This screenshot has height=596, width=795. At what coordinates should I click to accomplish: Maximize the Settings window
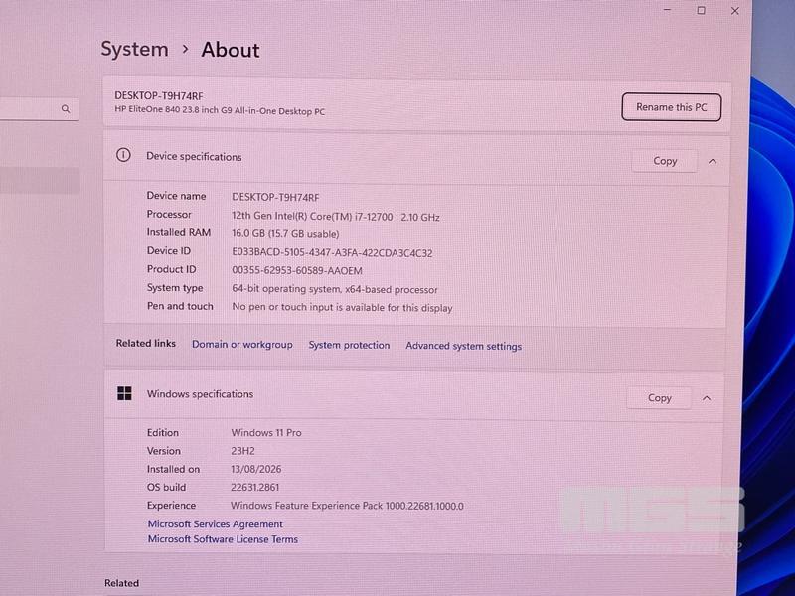point(701,10)
